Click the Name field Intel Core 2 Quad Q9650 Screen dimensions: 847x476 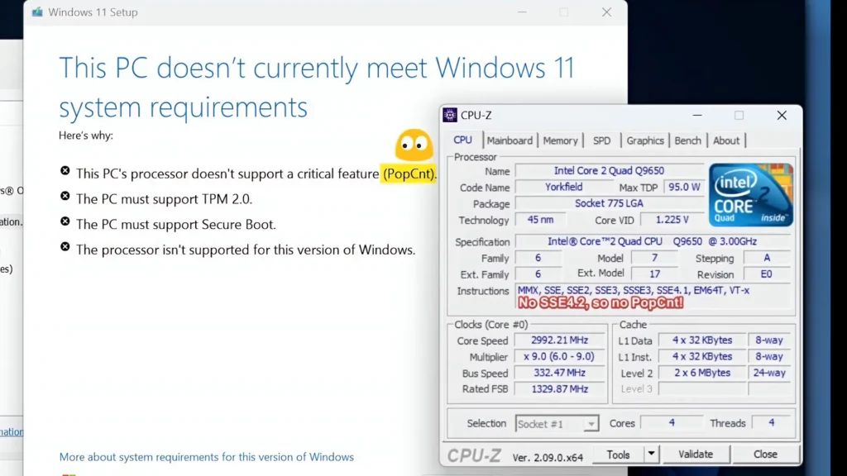click(610, 170)
